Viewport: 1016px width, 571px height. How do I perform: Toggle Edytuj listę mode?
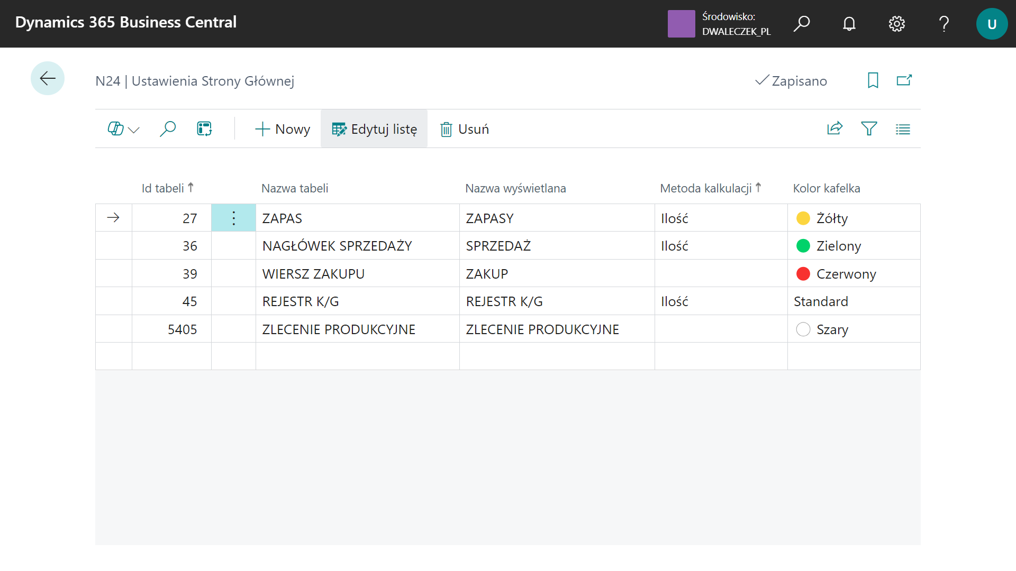(x=374, y=129)
